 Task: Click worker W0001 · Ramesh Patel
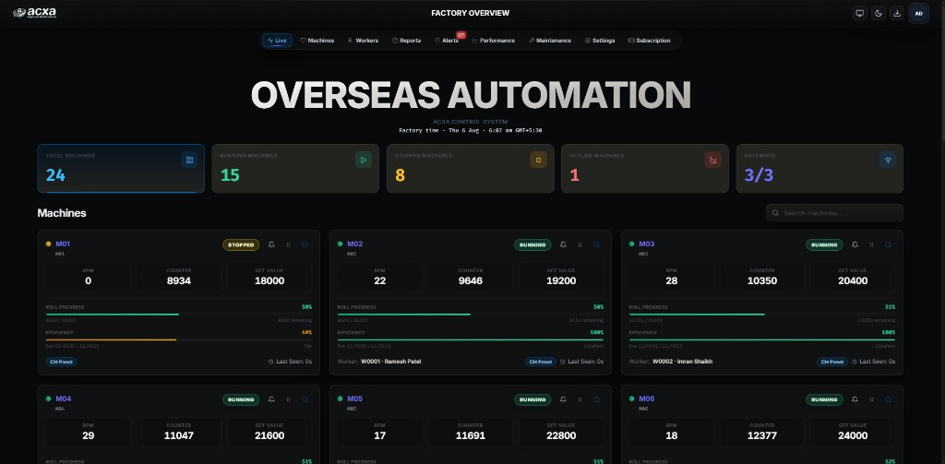tap(390, 362)
